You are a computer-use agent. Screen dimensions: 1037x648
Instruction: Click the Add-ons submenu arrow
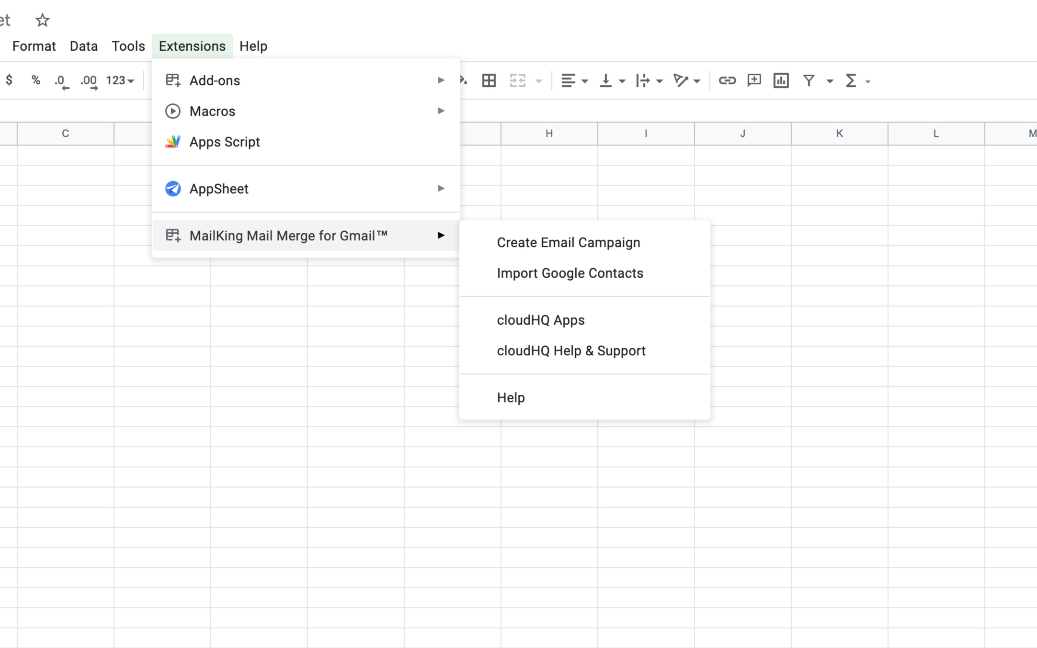(441, 80)
